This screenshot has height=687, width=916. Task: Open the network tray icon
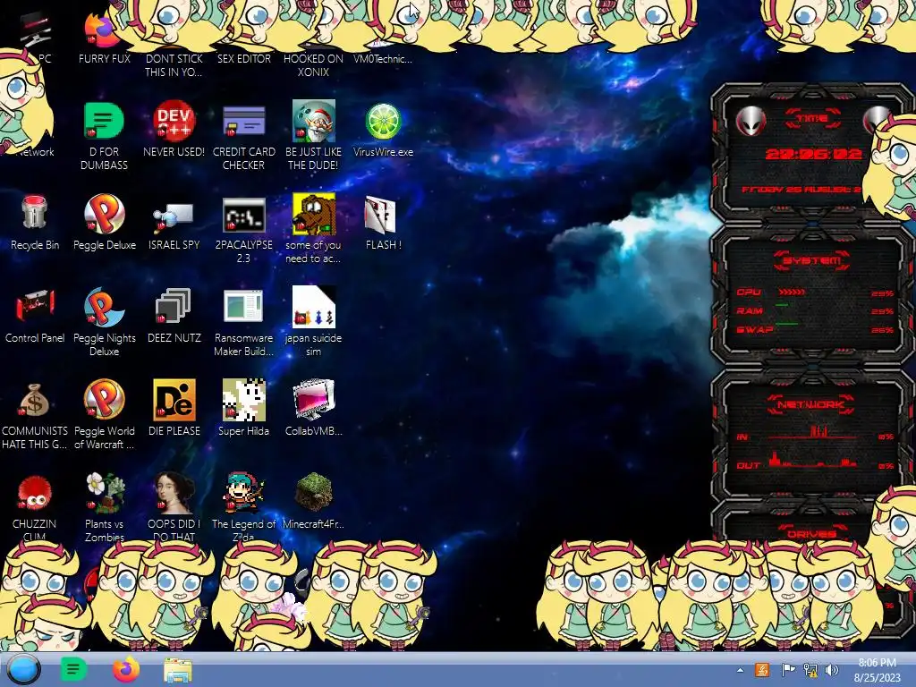coord(810,669)
